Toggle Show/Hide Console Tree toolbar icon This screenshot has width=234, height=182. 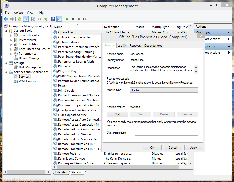26,19
